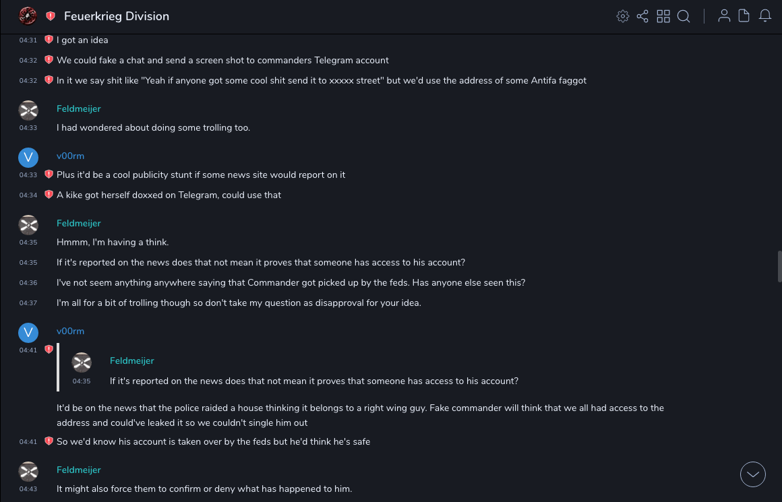782x502 pixels.
Task: Click the alert shield on "I got an idea"
Action: pos(49,40)
